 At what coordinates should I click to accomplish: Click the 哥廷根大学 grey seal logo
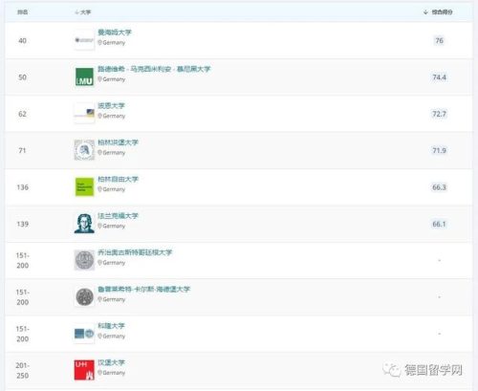[x=84, y=260]
